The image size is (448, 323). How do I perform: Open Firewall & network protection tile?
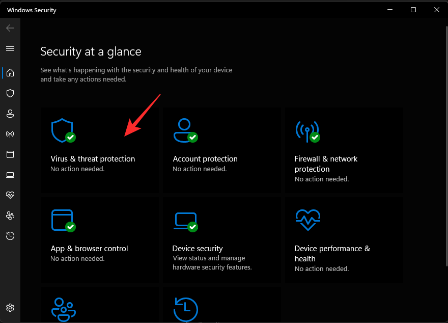click(x=342, y=150)
